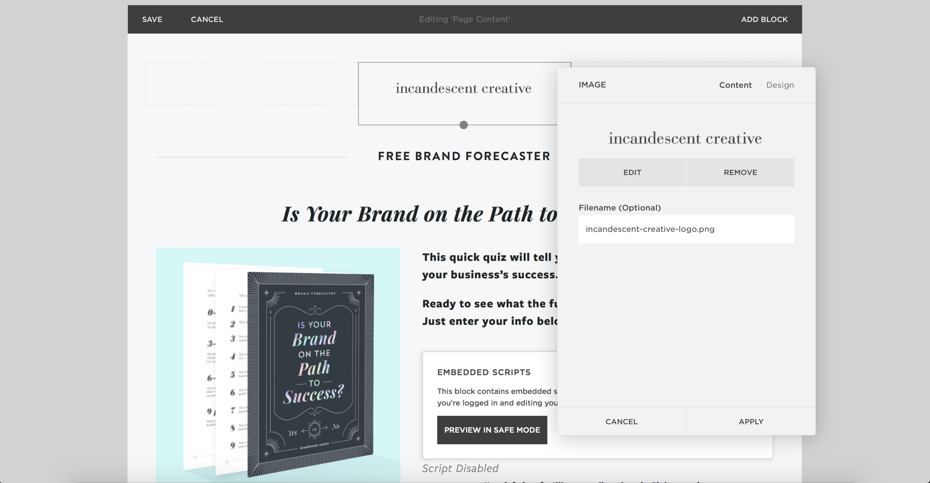Grab the round resize handle below logo
Image resolution: width=930 pixels, height=483 pixels.
pyautogui.click(x=464, y=125)
